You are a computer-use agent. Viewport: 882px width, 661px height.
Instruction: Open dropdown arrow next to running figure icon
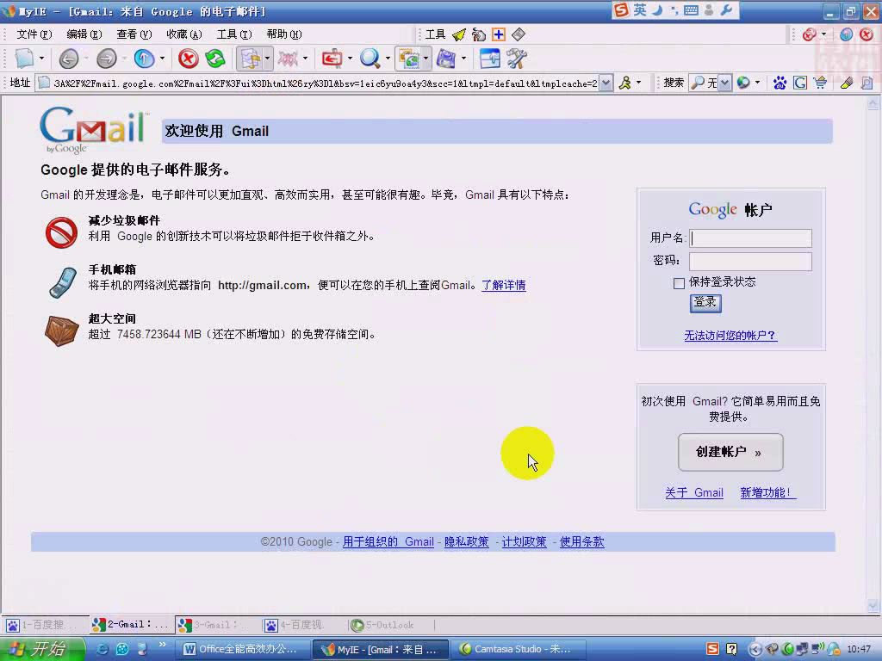coord(638,83)
